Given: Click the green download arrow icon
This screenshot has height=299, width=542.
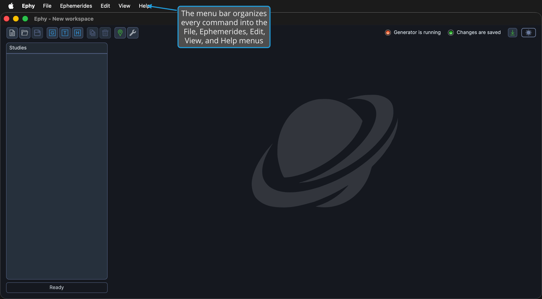Looking at the screenshot, I should click(x=513, y=33).
